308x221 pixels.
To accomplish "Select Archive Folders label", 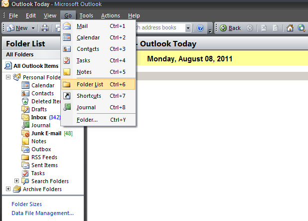I will point(42,189).
